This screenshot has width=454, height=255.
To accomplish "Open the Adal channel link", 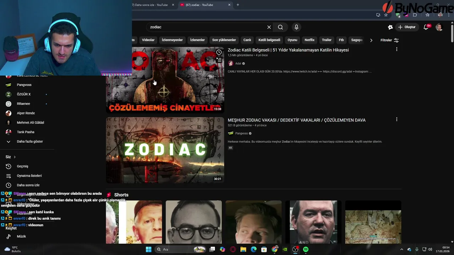I will [238, 63].
